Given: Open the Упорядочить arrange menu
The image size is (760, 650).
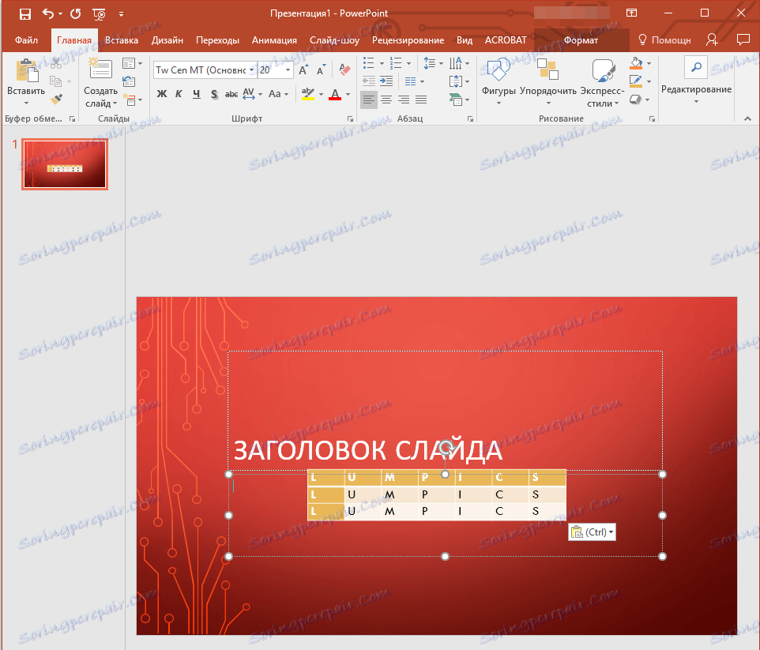Looking at the screenshot, I should pyautogui.click(x=547, y=81).
